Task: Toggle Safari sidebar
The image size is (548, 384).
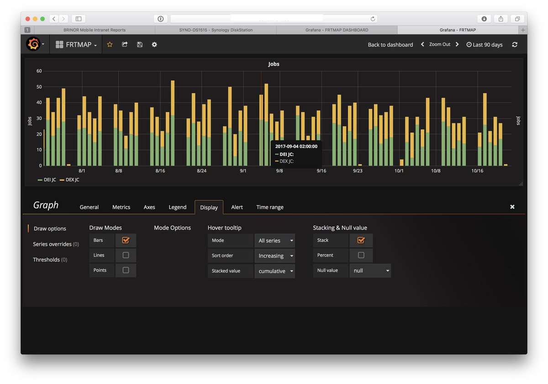Action: [79, 19]
